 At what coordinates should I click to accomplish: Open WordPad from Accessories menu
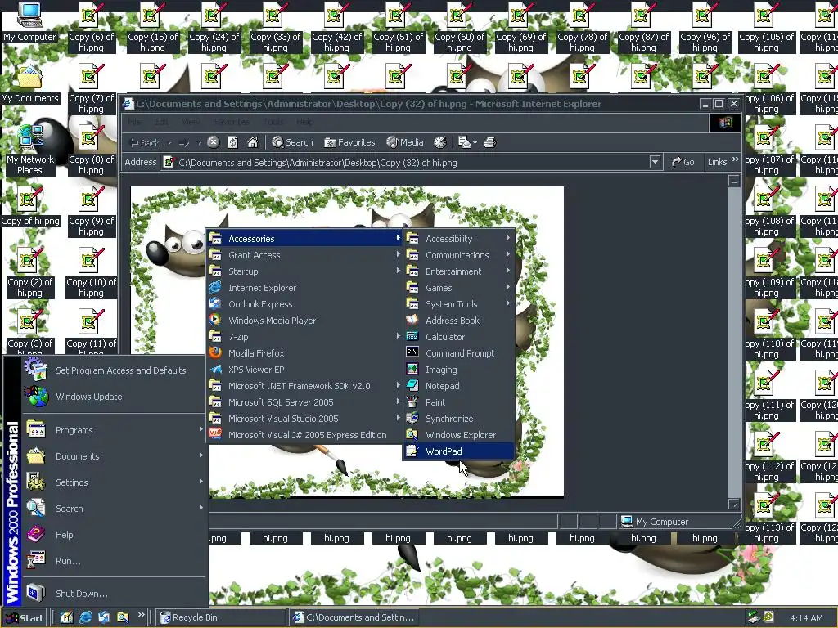point(458,451)
